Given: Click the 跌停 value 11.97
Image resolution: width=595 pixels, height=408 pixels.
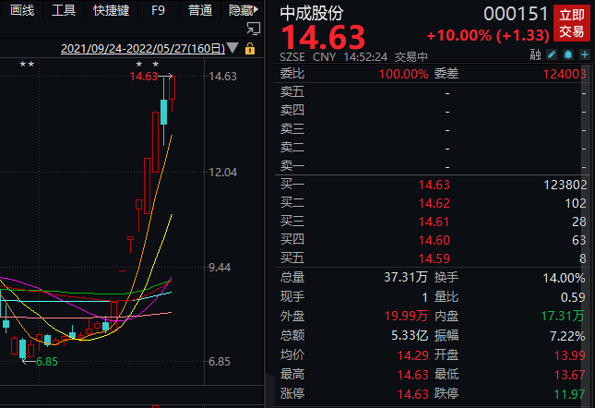Looking at the screenshot, I should [569, 394].
